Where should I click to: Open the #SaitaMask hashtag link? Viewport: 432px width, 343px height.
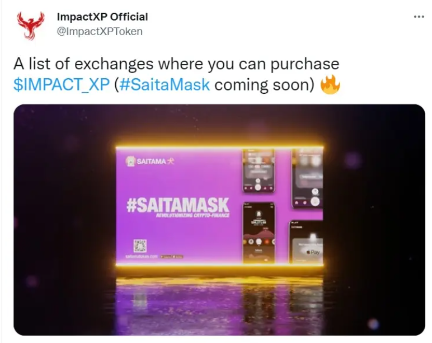coord(165,84)
